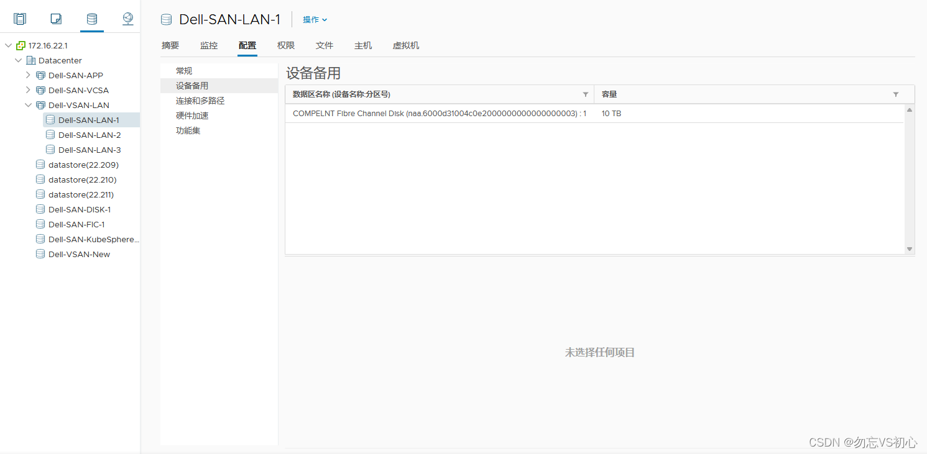Open the VMs and Templates inventory icon
Image resolution: width=927 pixels, height=454 pixels.
(56, 19)
